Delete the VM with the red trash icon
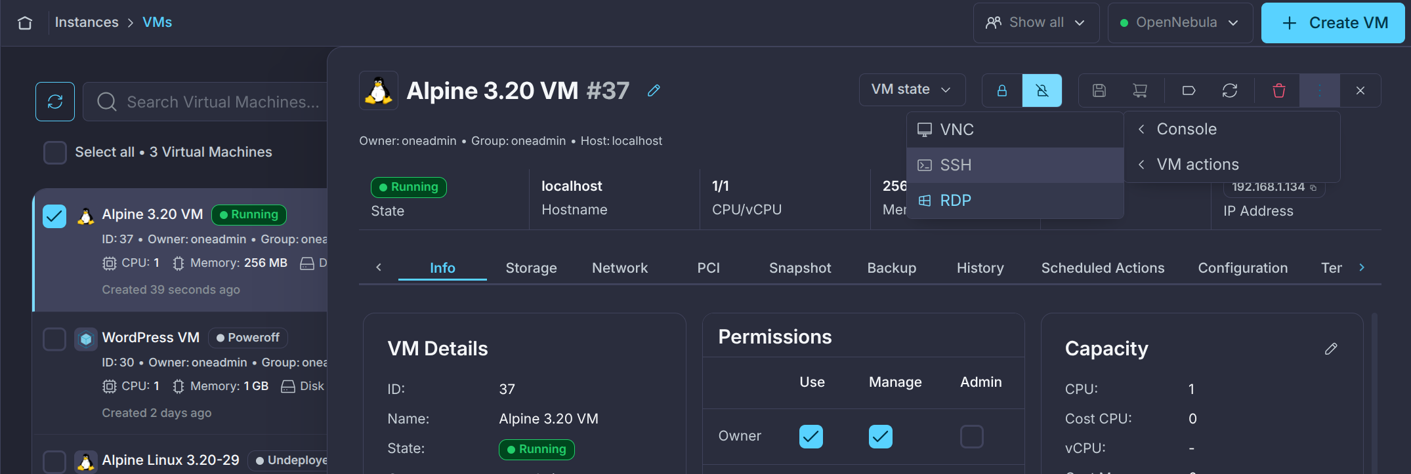Screen dimensions: 1411x474 coord(1279,90)
